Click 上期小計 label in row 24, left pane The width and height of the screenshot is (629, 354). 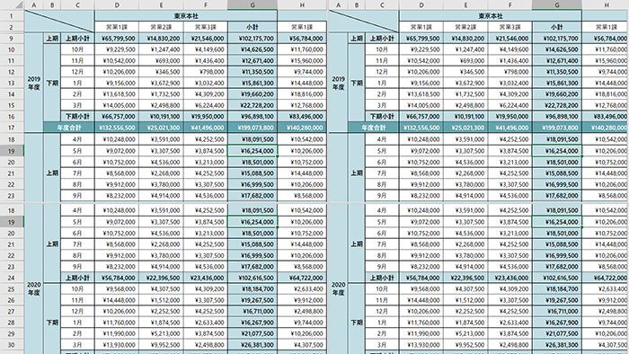[77, 278]
